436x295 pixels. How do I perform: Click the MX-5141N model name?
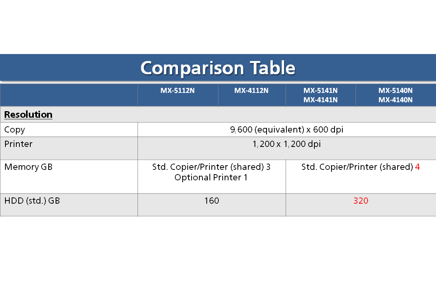[x=321, y=91]
